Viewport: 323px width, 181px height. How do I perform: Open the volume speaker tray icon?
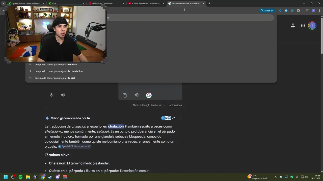point(306,177)
